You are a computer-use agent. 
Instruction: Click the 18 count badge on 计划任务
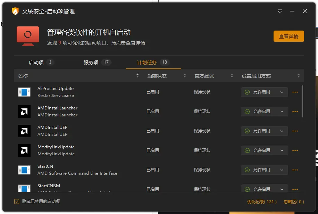pyautogui.click(x=165, y=62)
